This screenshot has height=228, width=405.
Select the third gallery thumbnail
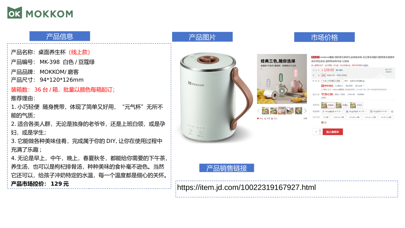pos(282,111)
